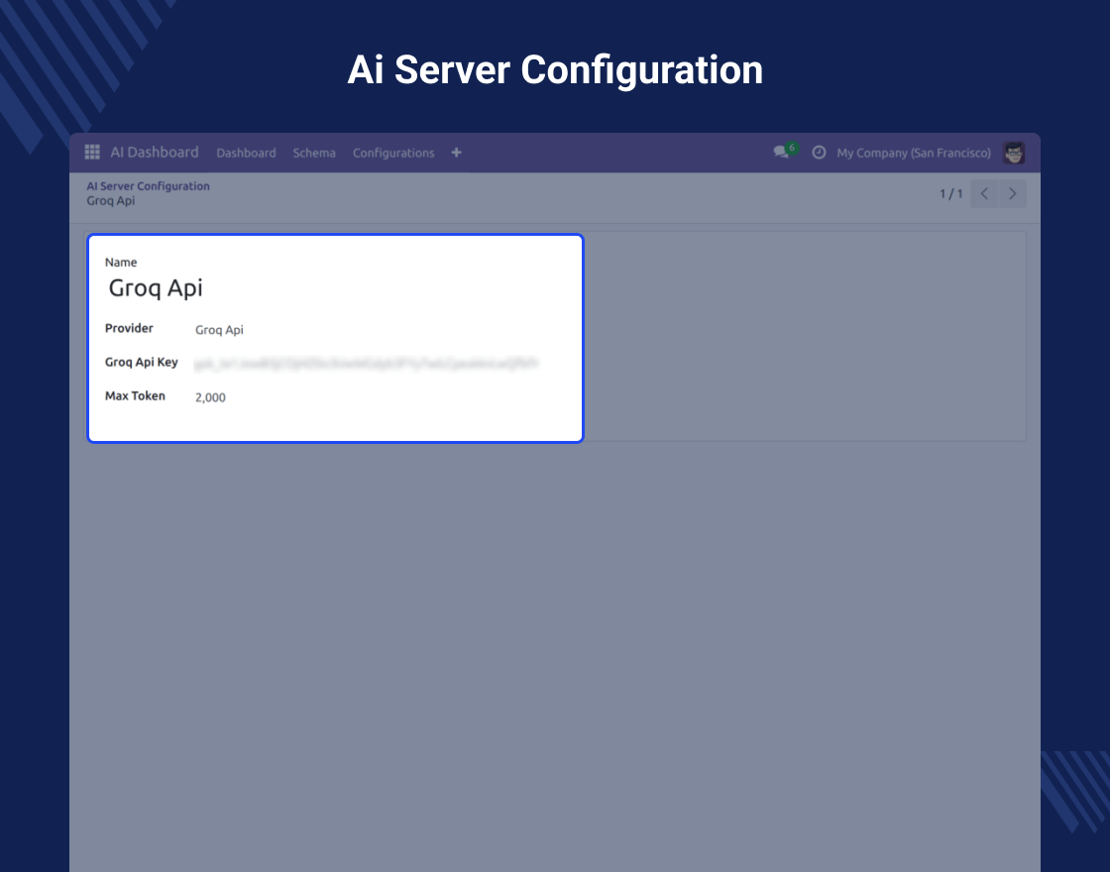Expand the Configurations menu

[x=393, y=154]
